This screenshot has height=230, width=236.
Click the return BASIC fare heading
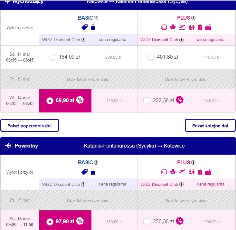pos(85,162)
